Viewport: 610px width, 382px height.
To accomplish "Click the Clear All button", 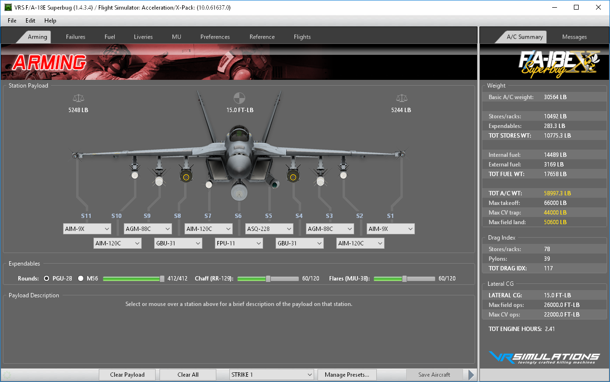I will point(188,375).
